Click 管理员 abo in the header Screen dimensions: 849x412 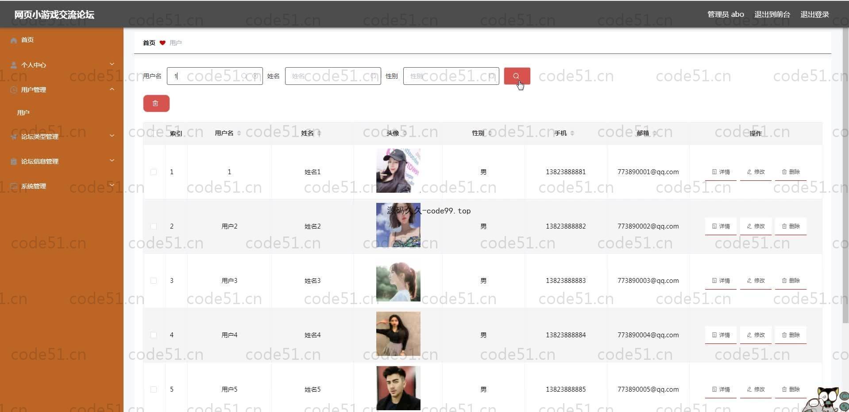click(x=726, y=14)
